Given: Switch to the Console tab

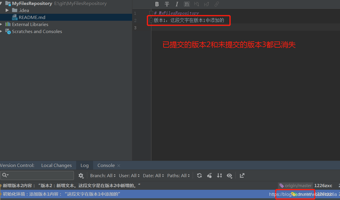Looking at the screenshot, I should [106, 165].
